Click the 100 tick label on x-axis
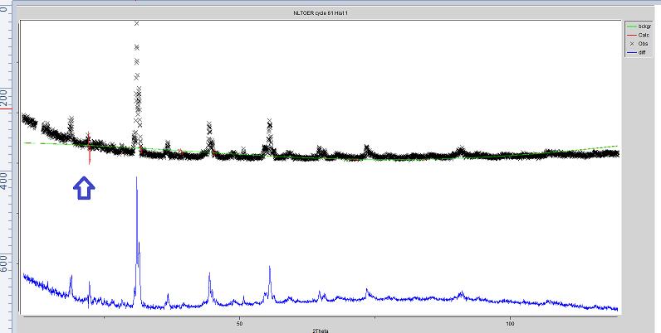 click(x=511, y=322)
